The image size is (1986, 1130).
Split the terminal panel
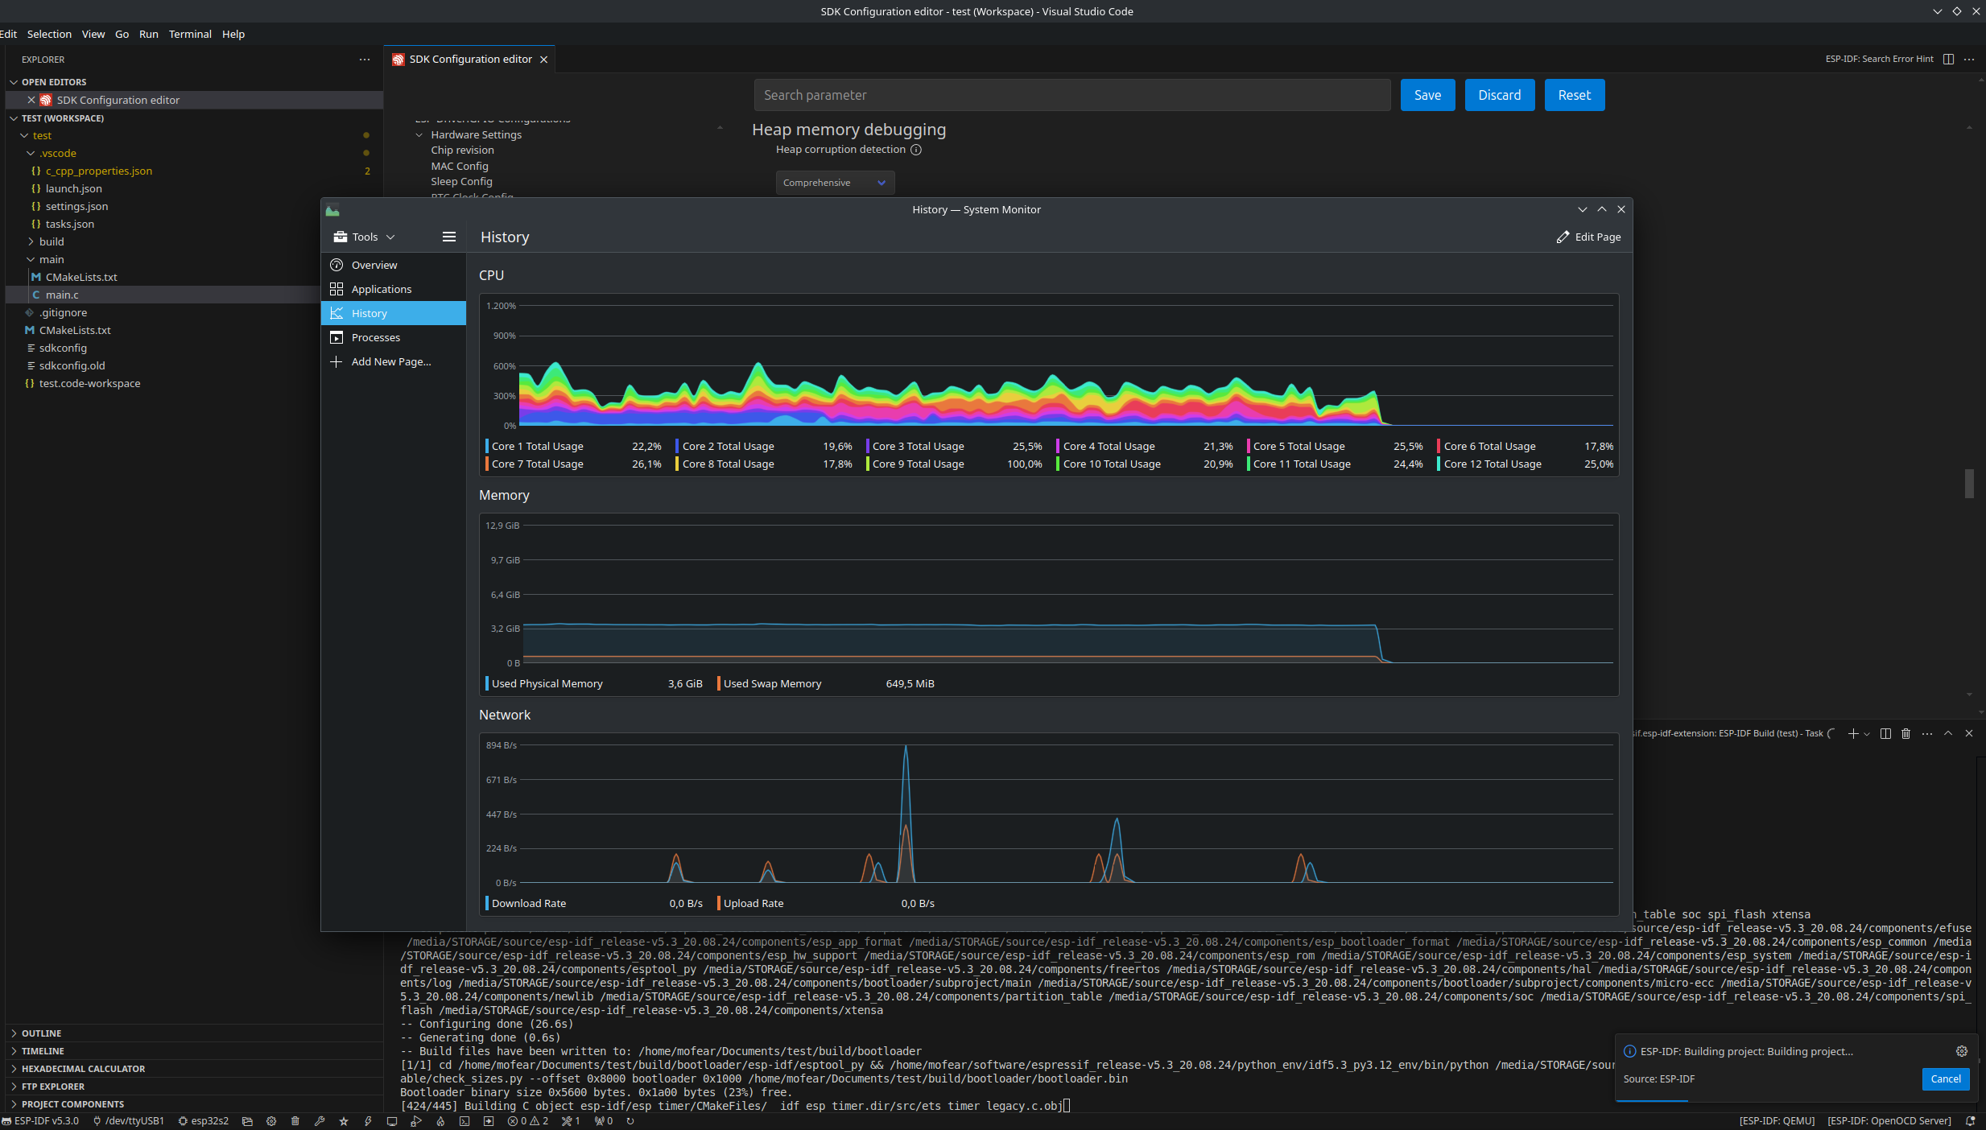1885,733
